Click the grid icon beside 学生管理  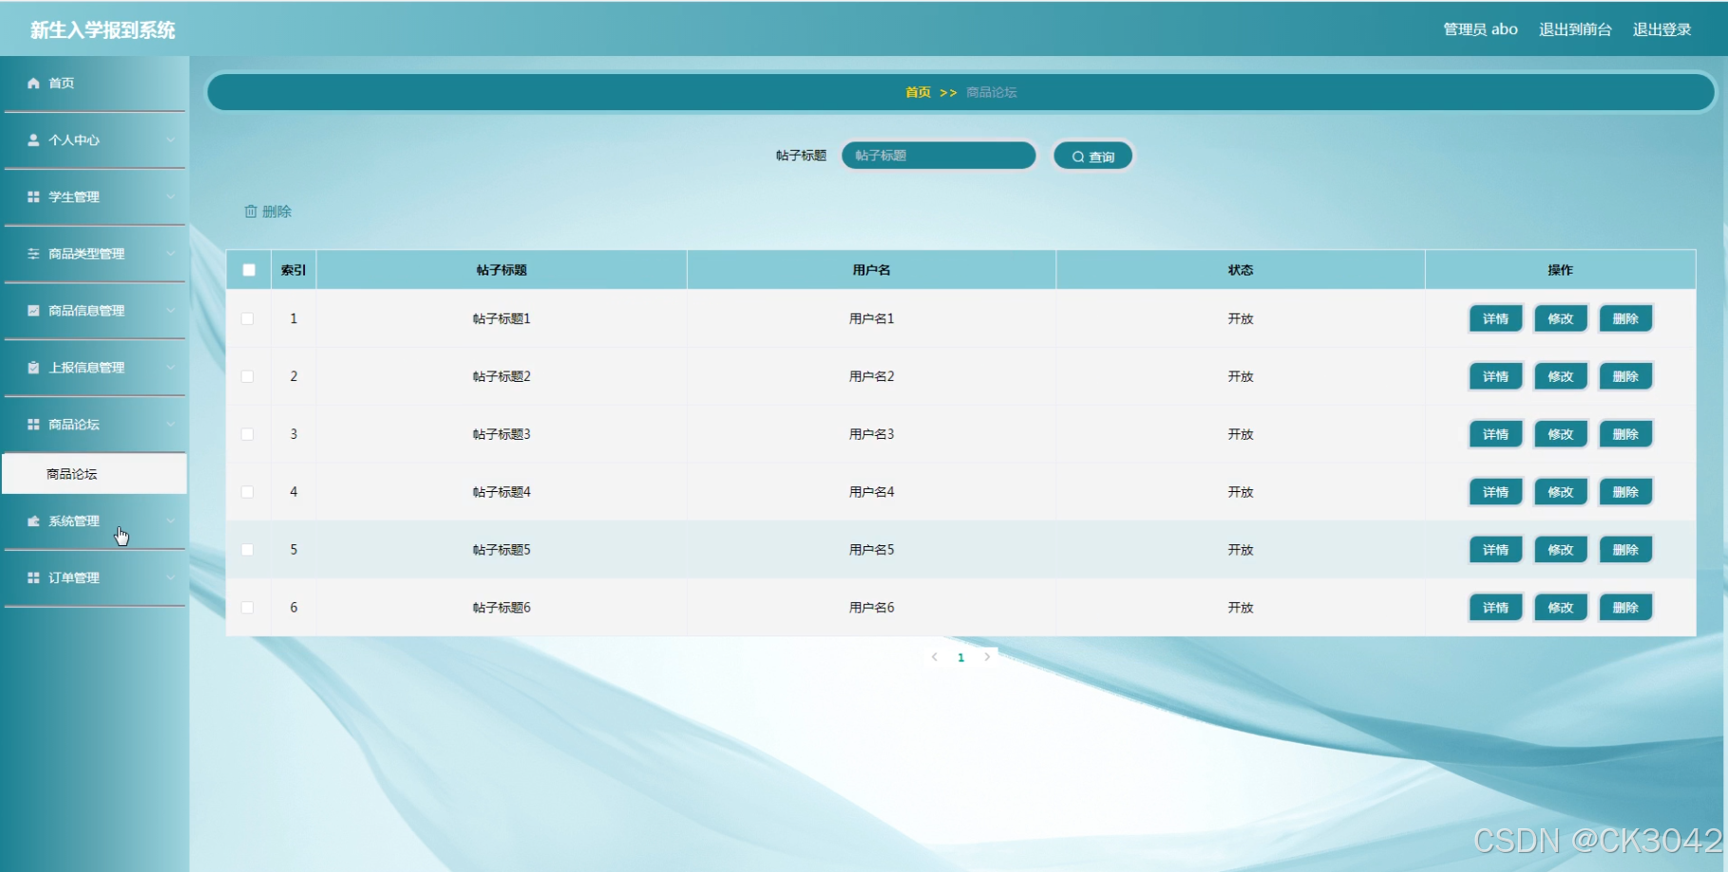(x=33, y=198)
